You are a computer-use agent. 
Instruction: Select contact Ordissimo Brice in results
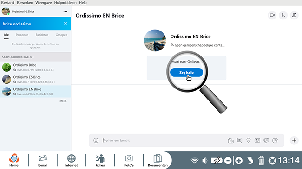pyautogui.click(x=35, y=67)
